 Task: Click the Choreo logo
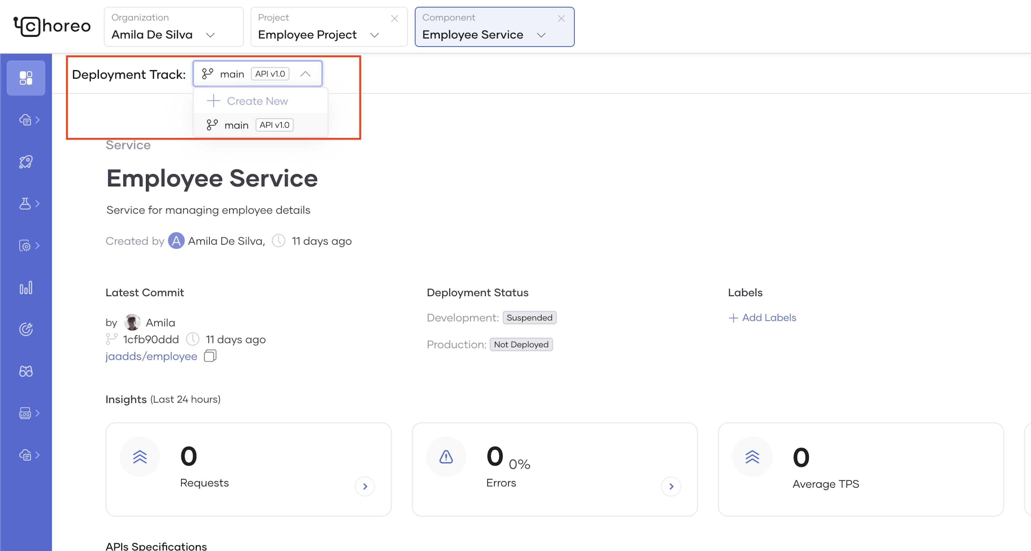click(x=52, y=26)
